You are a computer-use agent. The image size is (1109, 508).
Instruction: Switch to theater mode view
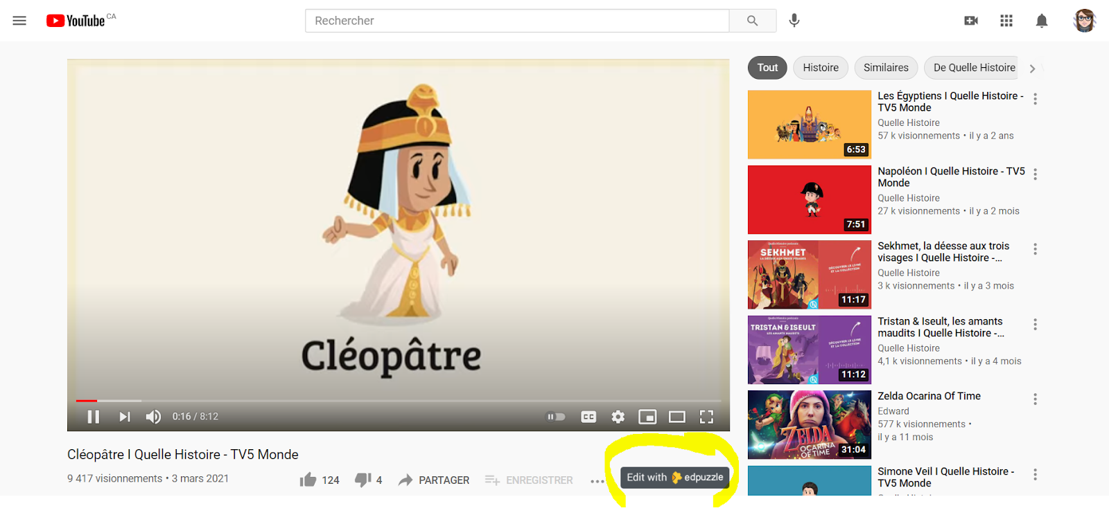click(x=677, y=417)
